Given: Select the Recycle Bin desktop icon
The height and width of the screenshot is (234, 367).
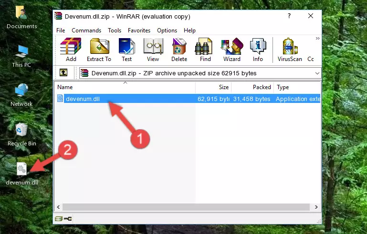Looking at the screenshot, I should [x=21, y=134].
